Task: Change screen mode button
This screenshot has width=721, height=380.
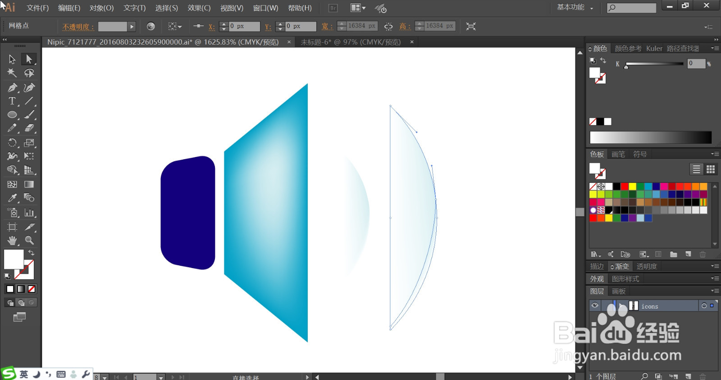Action: point(20,317)
